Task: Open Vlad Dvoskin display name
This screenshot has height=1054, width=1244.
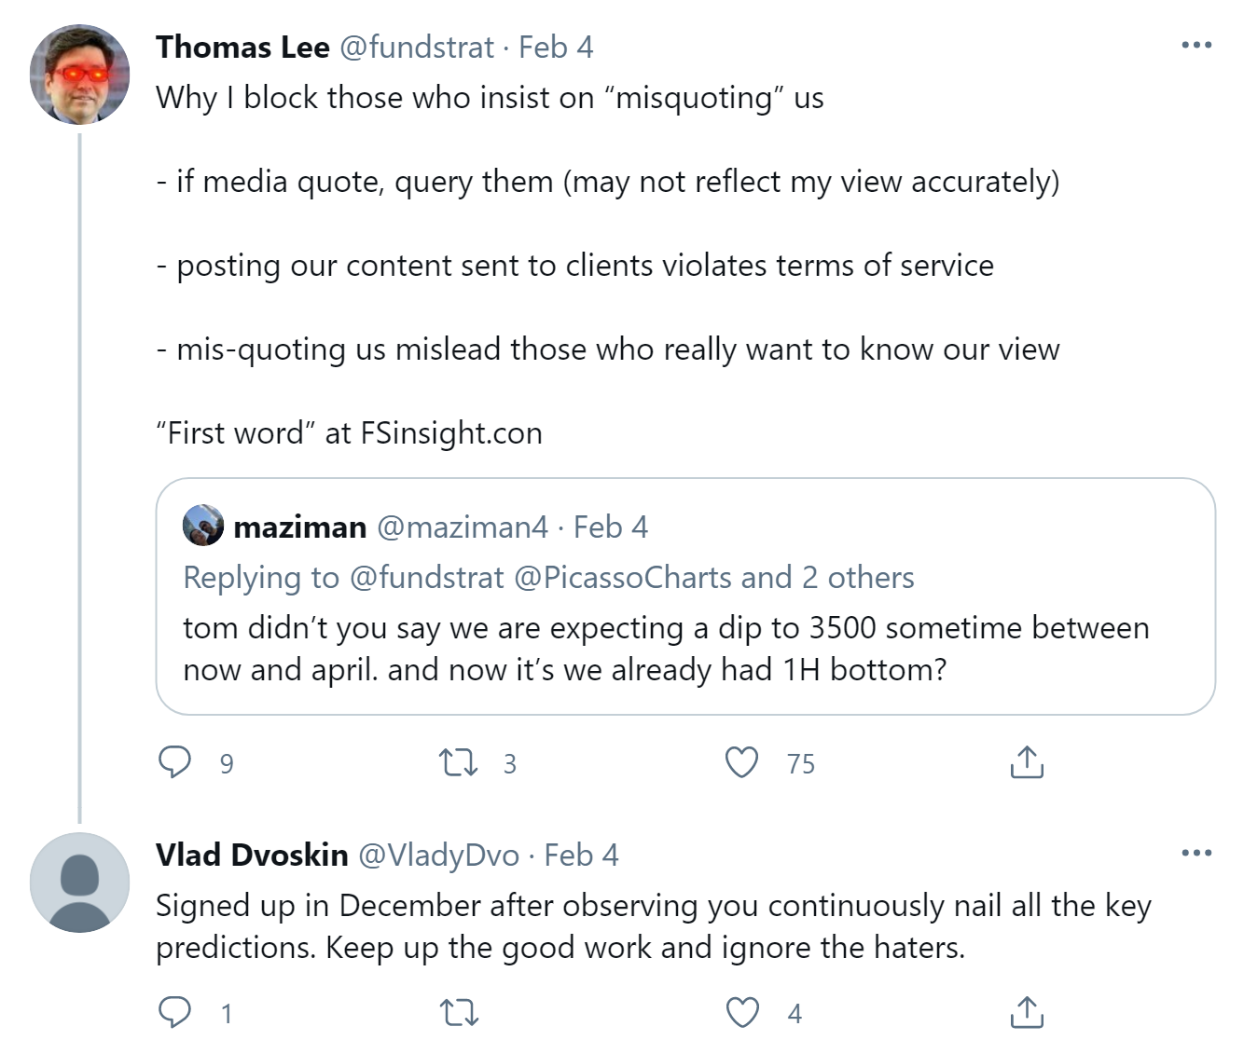Action: (x=252, y=855)
